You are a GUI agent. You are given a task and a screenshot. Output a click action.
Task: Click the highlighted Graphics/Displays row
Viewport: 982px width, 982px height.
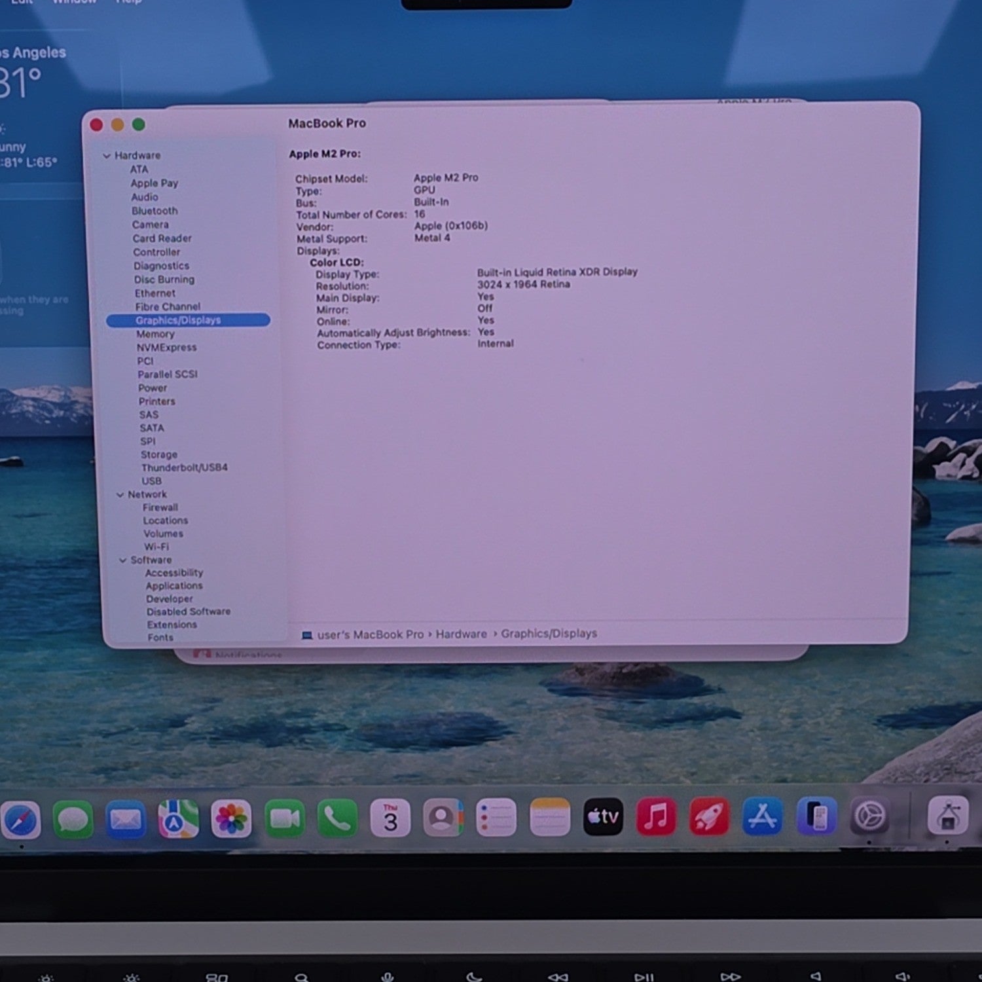(x=188, y=320)
